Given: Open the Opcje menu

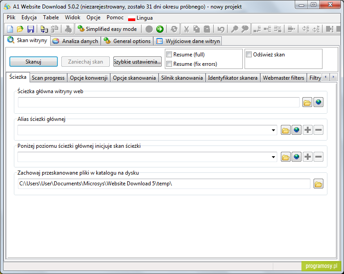Looking at the screenshot, I should coord(94,17).
